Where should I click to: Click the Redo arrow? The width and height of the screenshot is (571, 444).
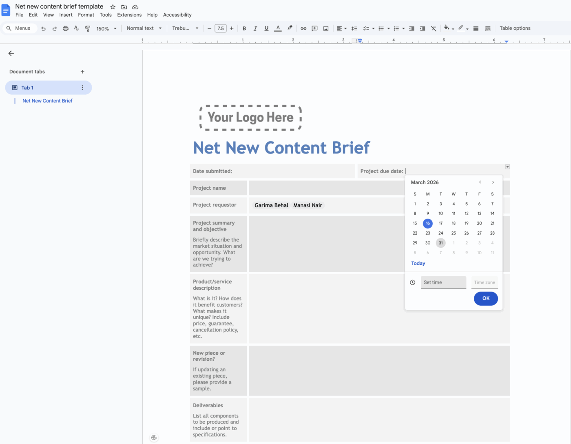pos(54,29)
